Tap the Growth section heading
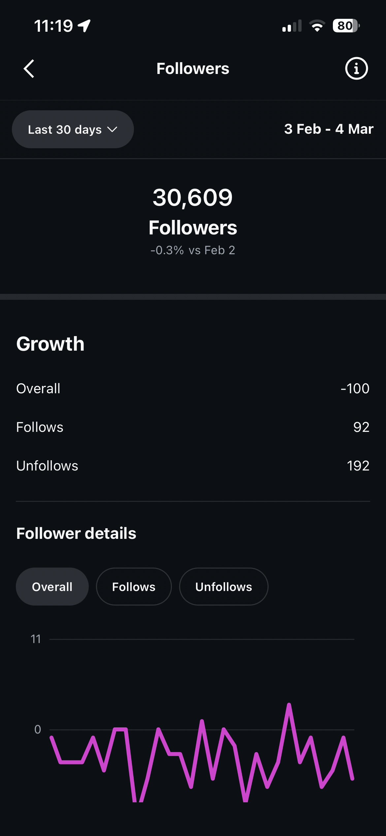The height and width of the screenshot is (836, 386). click(x=50, y=344)
